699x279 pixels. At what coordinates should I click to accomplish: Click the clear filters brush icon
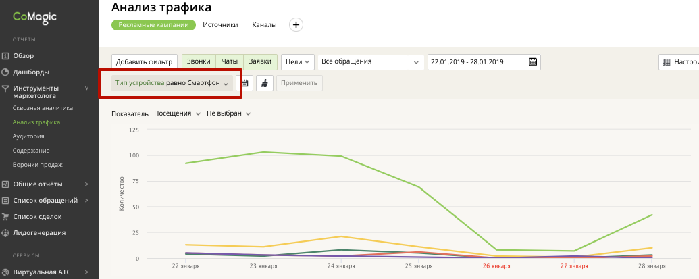pos(264,83)
